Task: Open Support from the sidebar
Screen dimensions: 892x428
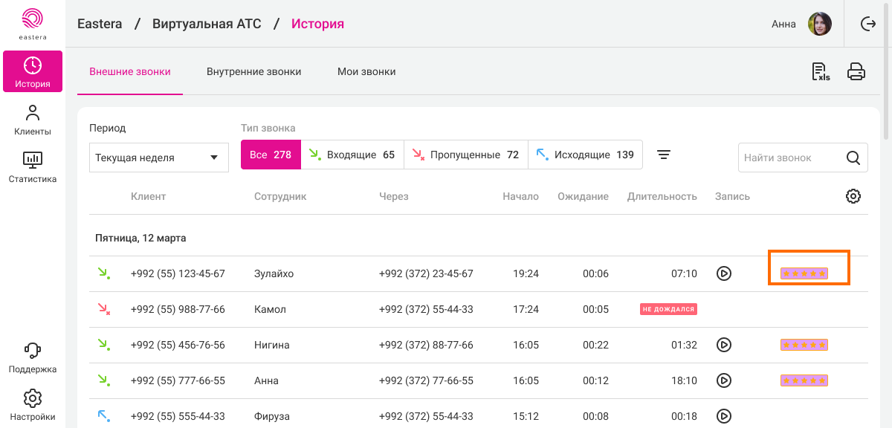Action: point(33,357)
